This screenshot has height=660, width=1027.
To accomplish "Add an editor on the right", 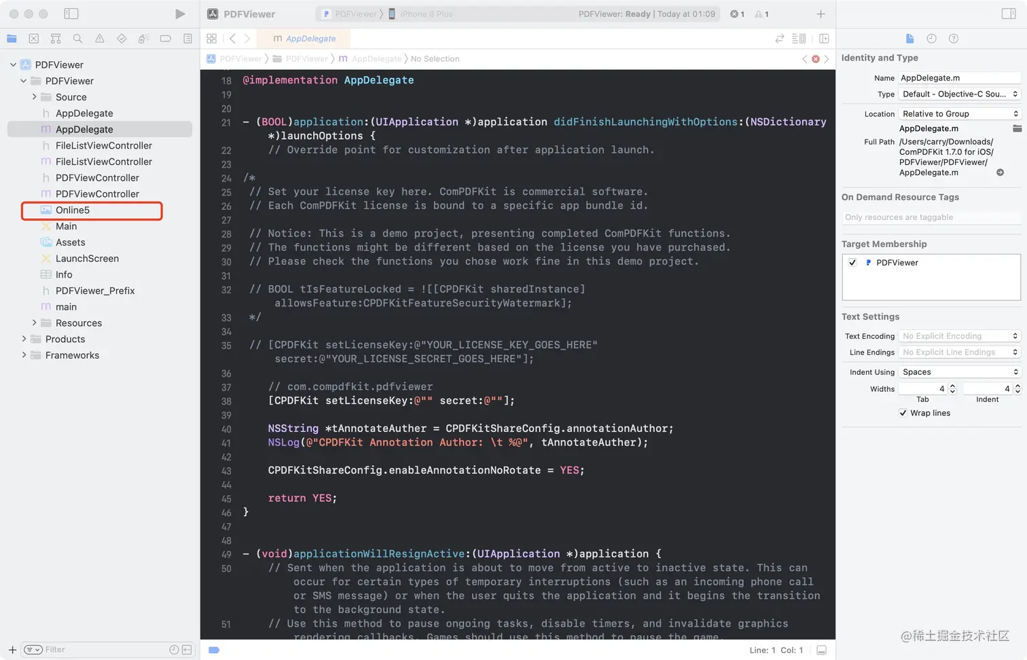I will (x=824, y=39).
